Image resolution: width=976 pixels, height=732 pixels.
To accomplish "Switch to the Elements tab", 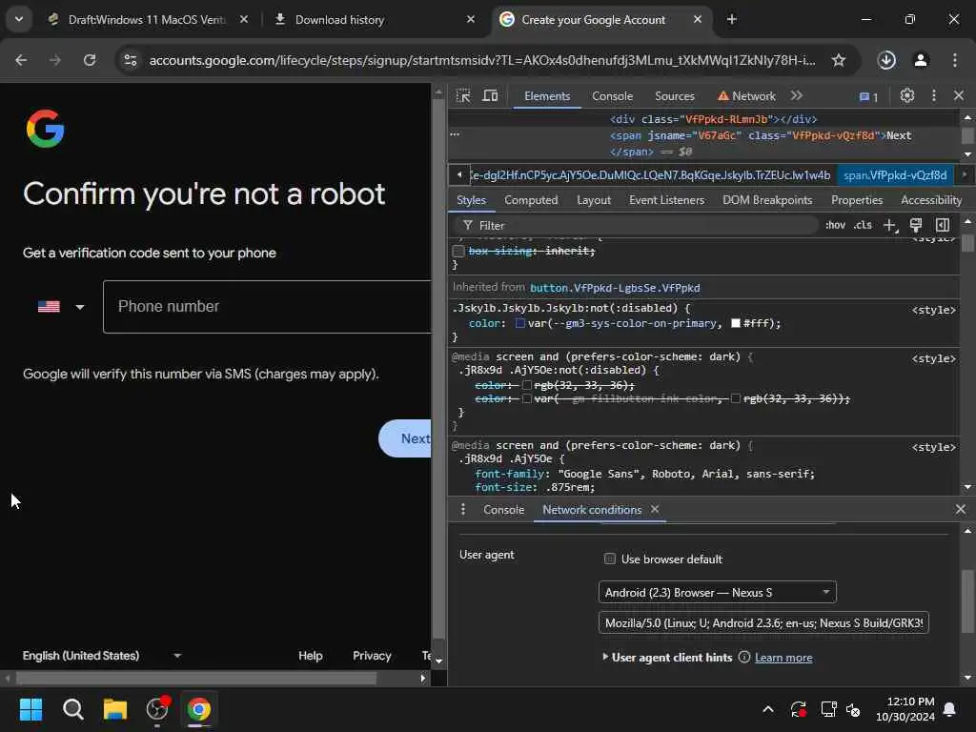I will pyautogui.click(x=547, y=96).
